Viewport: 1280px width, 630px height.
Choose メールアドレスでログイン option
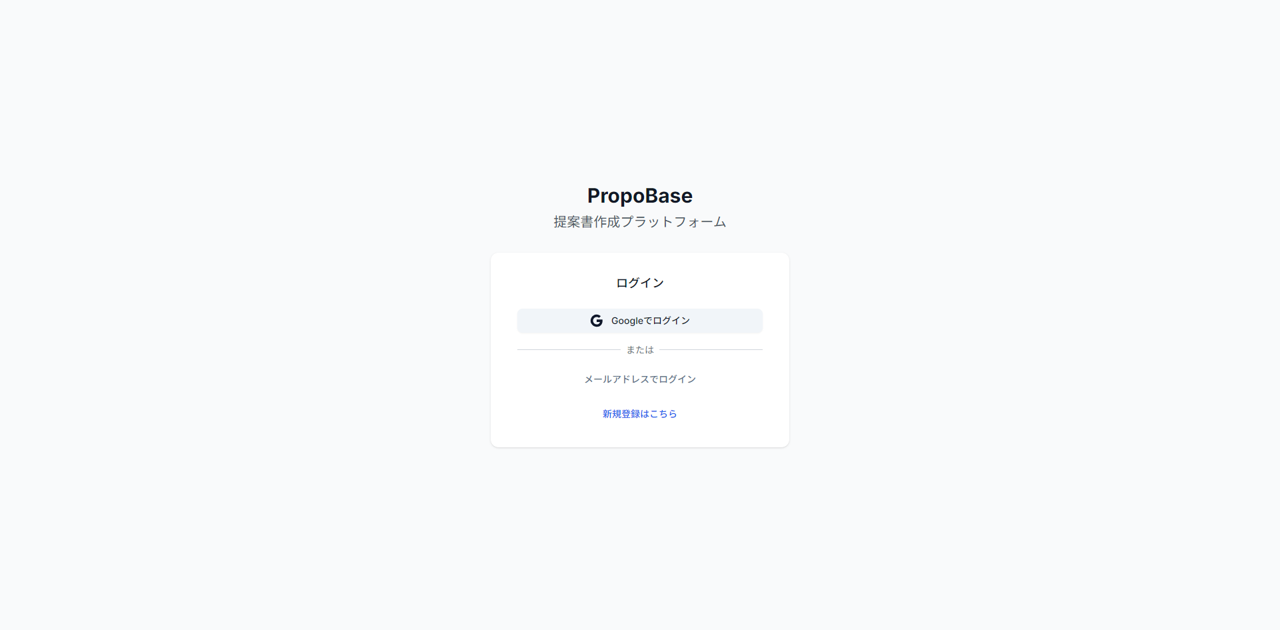click(639, 379)
